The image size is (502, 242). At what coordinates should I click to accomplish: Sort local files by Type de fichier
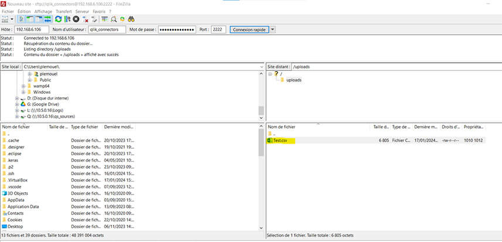click(x=85, y=127)
